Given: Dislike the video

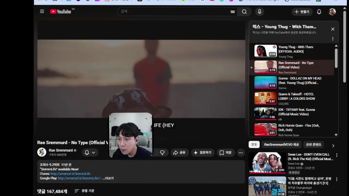Looking at the screenshot, I should [x=162, y=153].
